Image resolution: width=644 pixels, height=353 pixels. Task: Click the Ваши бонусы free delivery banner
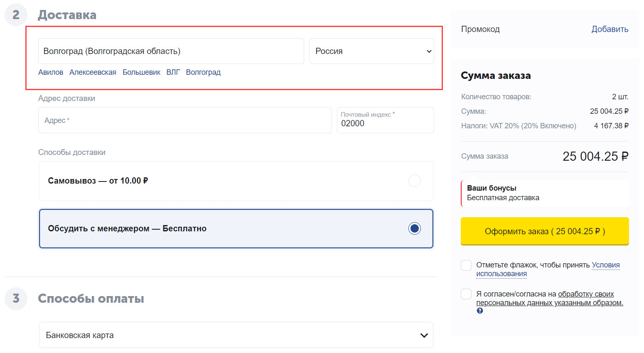pyautogui.click(x=544, y=193)
